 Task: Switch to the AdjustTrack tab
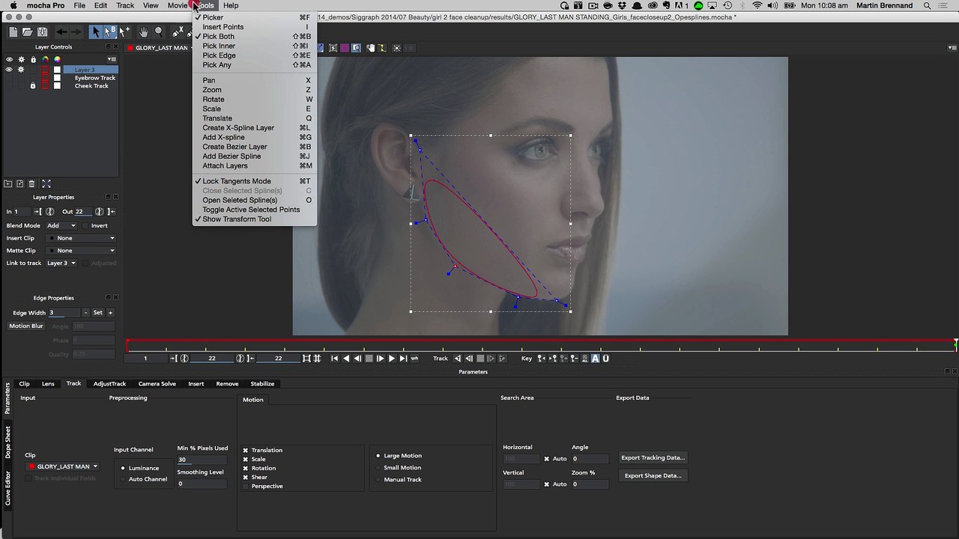coord(109,383)
